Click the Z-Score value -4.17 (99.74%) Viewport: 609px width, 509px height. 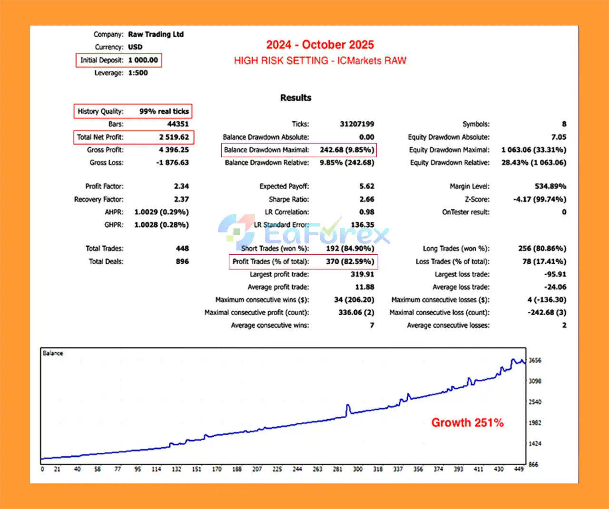(x=540, y=199)
